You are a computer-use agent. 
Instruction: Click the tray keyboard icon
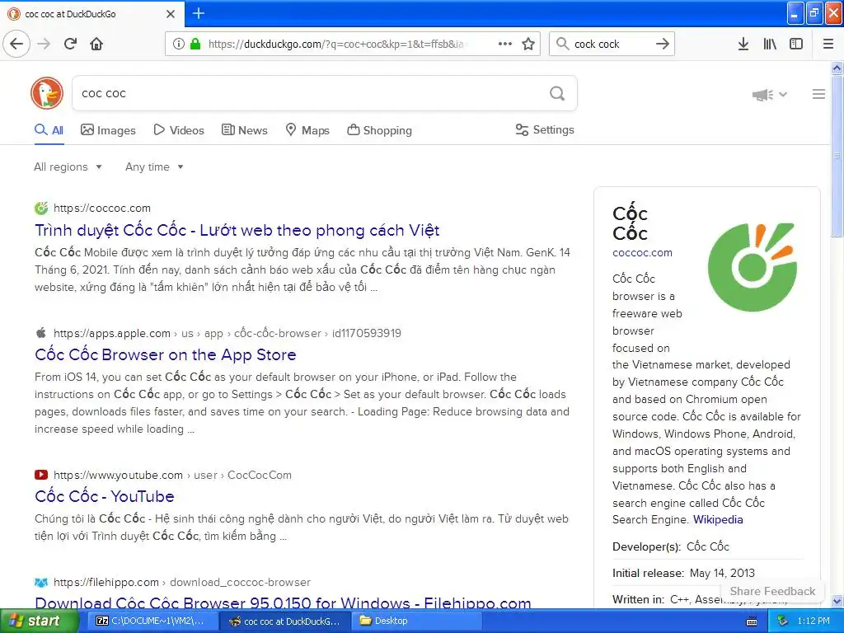click(x=752, y=621)
